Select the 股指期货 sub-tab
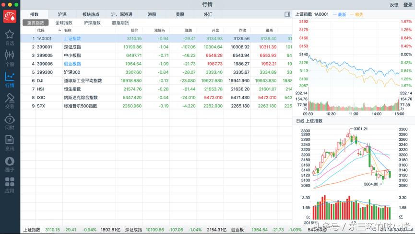The image size is (415, 234). click(x=120, y=22)
